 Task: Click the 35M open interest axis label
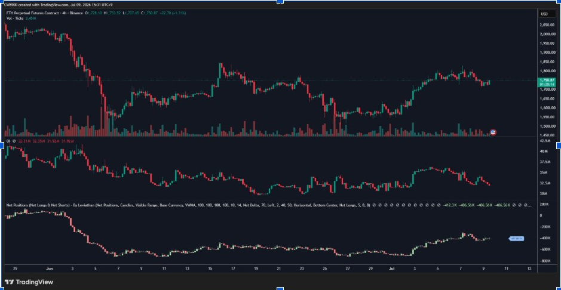click(544, 172)
